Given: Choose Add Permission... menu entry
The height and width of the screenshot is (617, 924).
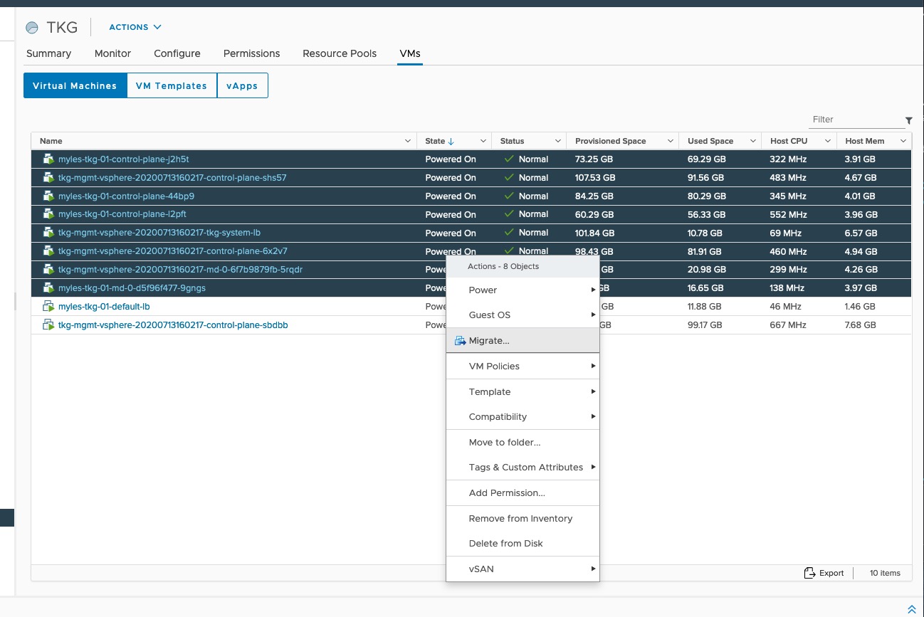Looking at the screenshot, I should point(523,493).
